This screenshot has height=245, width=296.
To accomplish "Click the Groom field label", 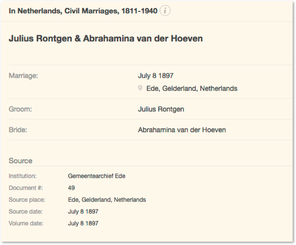I will pos(20,109).
